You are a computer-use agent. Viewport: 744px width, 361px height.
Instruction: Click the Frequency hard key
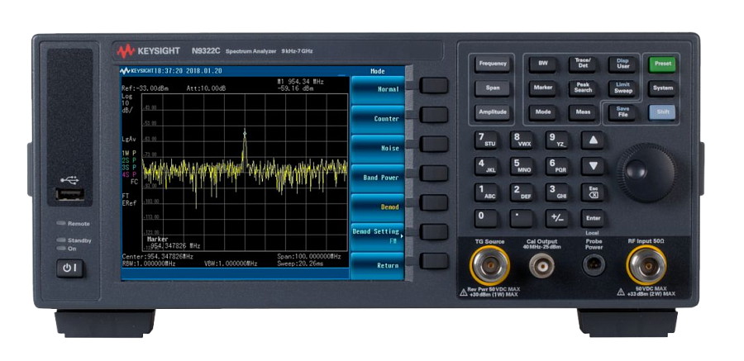tap(493, 64)
